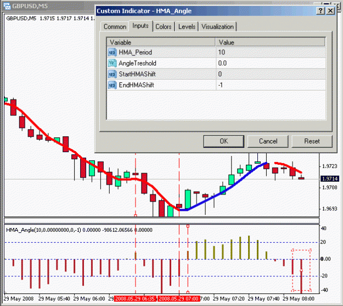Click the EndHMAShift integer variable icon

coord(112,85)
